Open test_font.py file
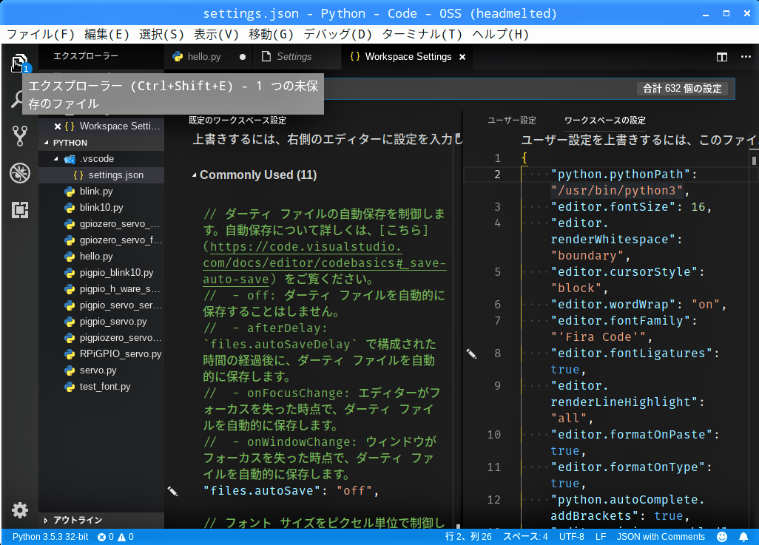The height and width of the screenshot is (545, 759). point(101,386)
